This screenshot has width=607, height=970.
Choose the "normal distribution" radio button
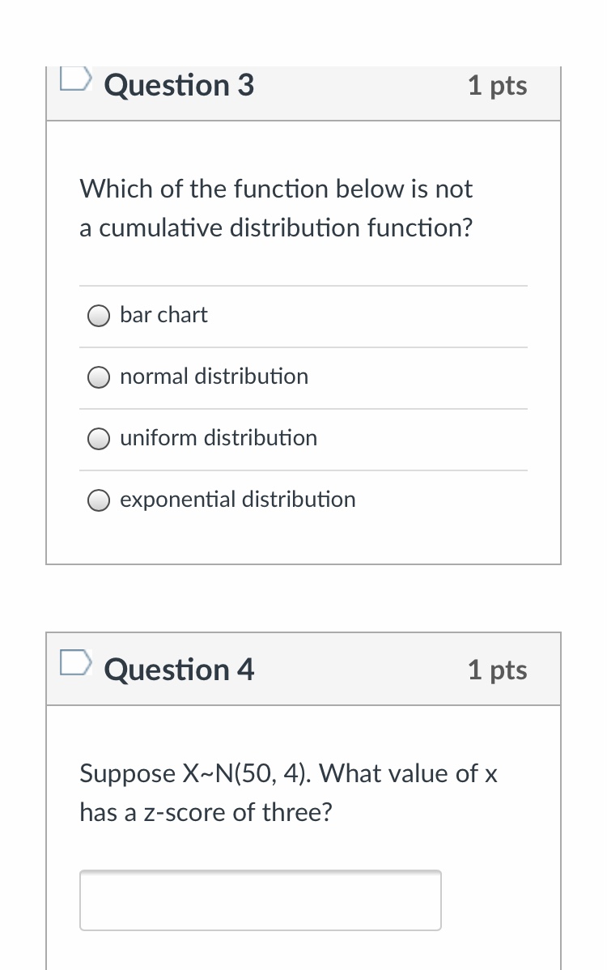(x=99, y=377)
